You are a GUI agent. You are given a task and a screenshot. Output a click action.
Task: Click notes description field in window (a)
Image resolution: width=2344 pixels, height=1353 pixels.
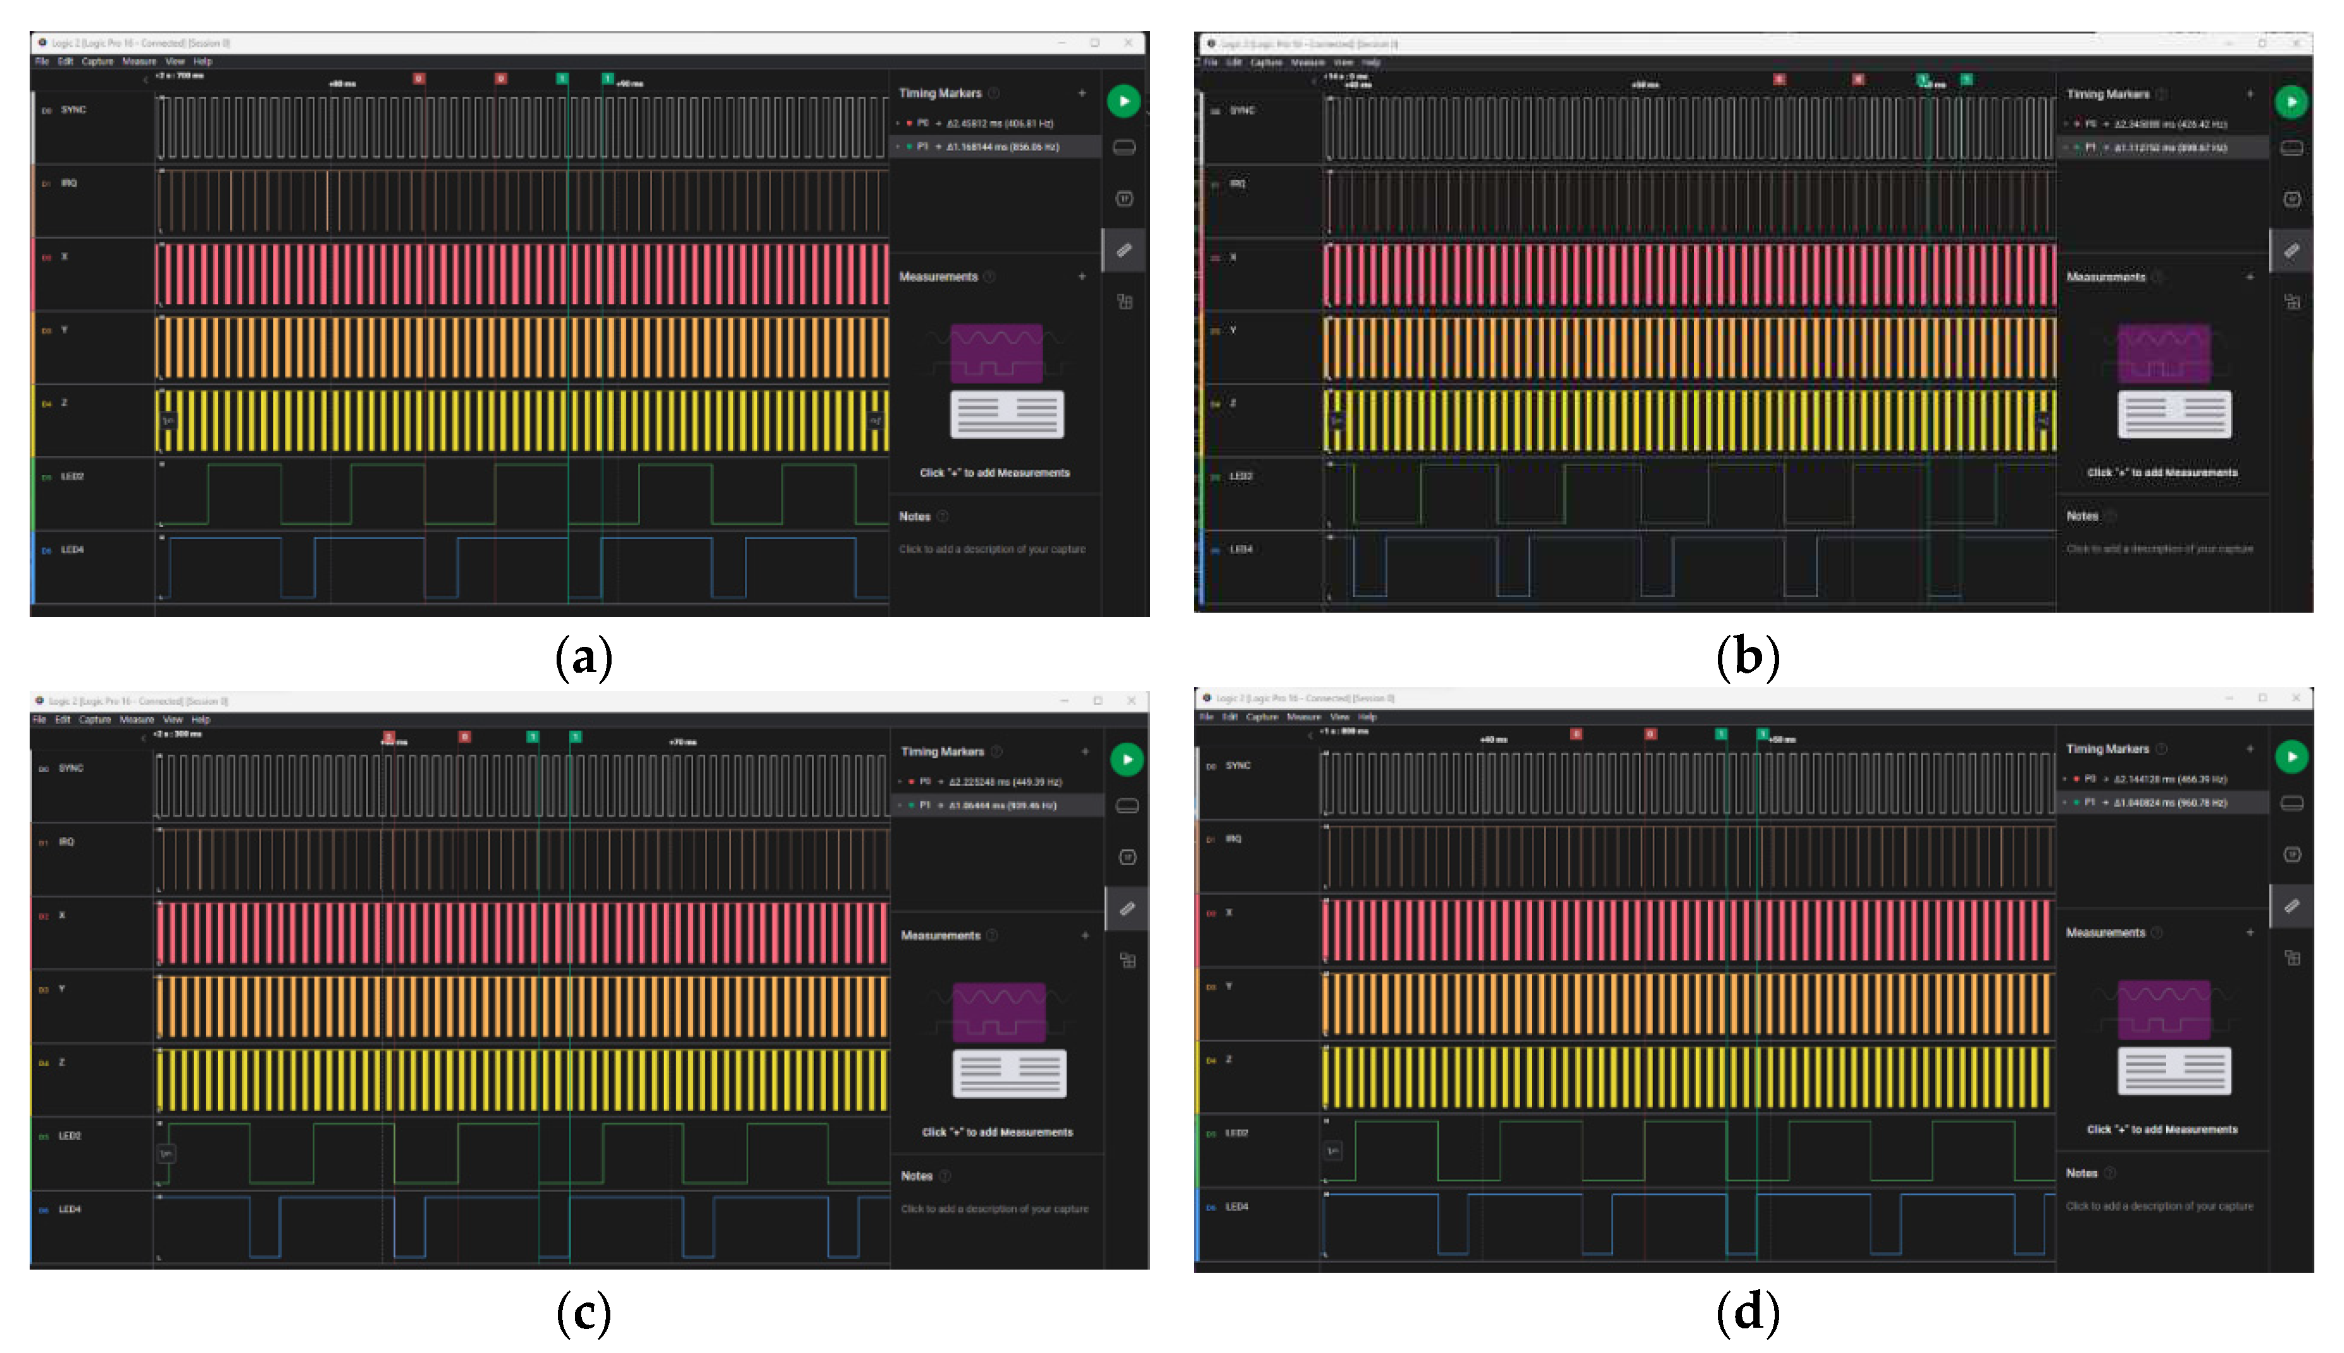point(992,549)
